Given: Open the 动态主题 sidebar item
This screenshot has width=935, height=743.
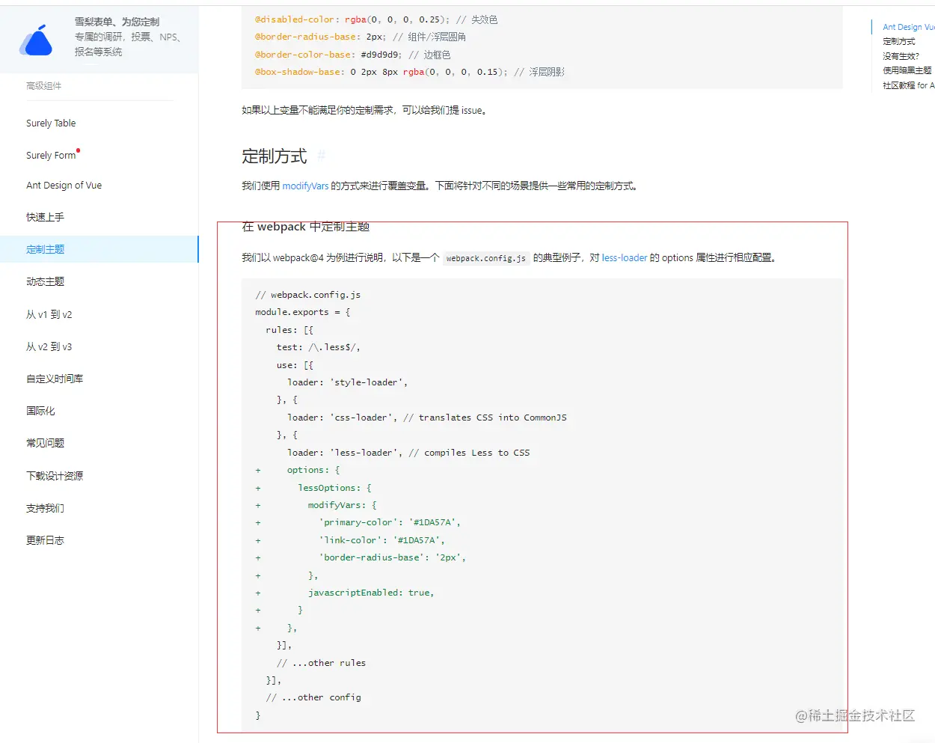Looking at the screenshot, I should (45, 281).
